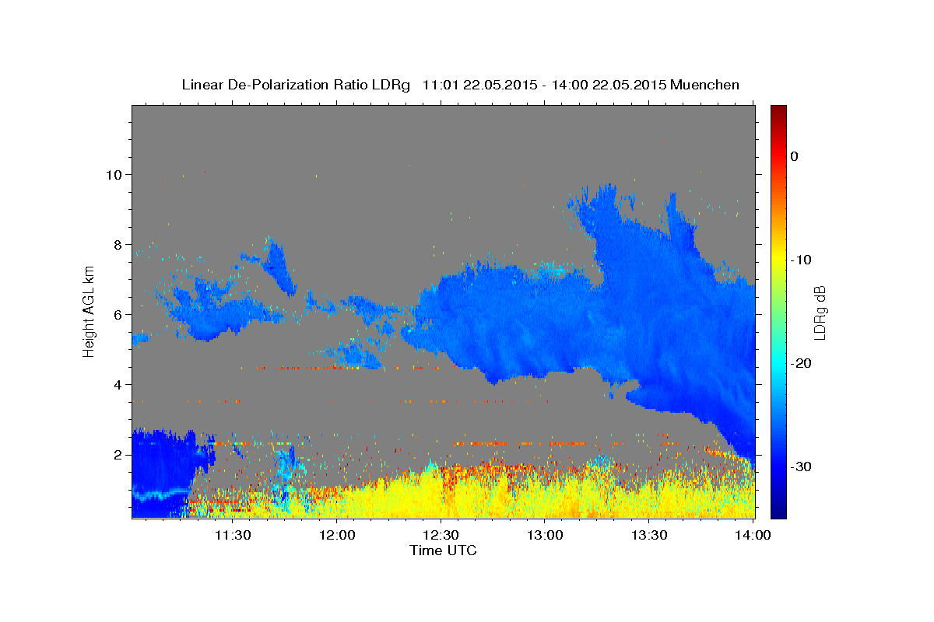The image size is (934, 622).
Task: Click the 13:30 time tick label
Action: pyautogui.click(x=648, y=535)
